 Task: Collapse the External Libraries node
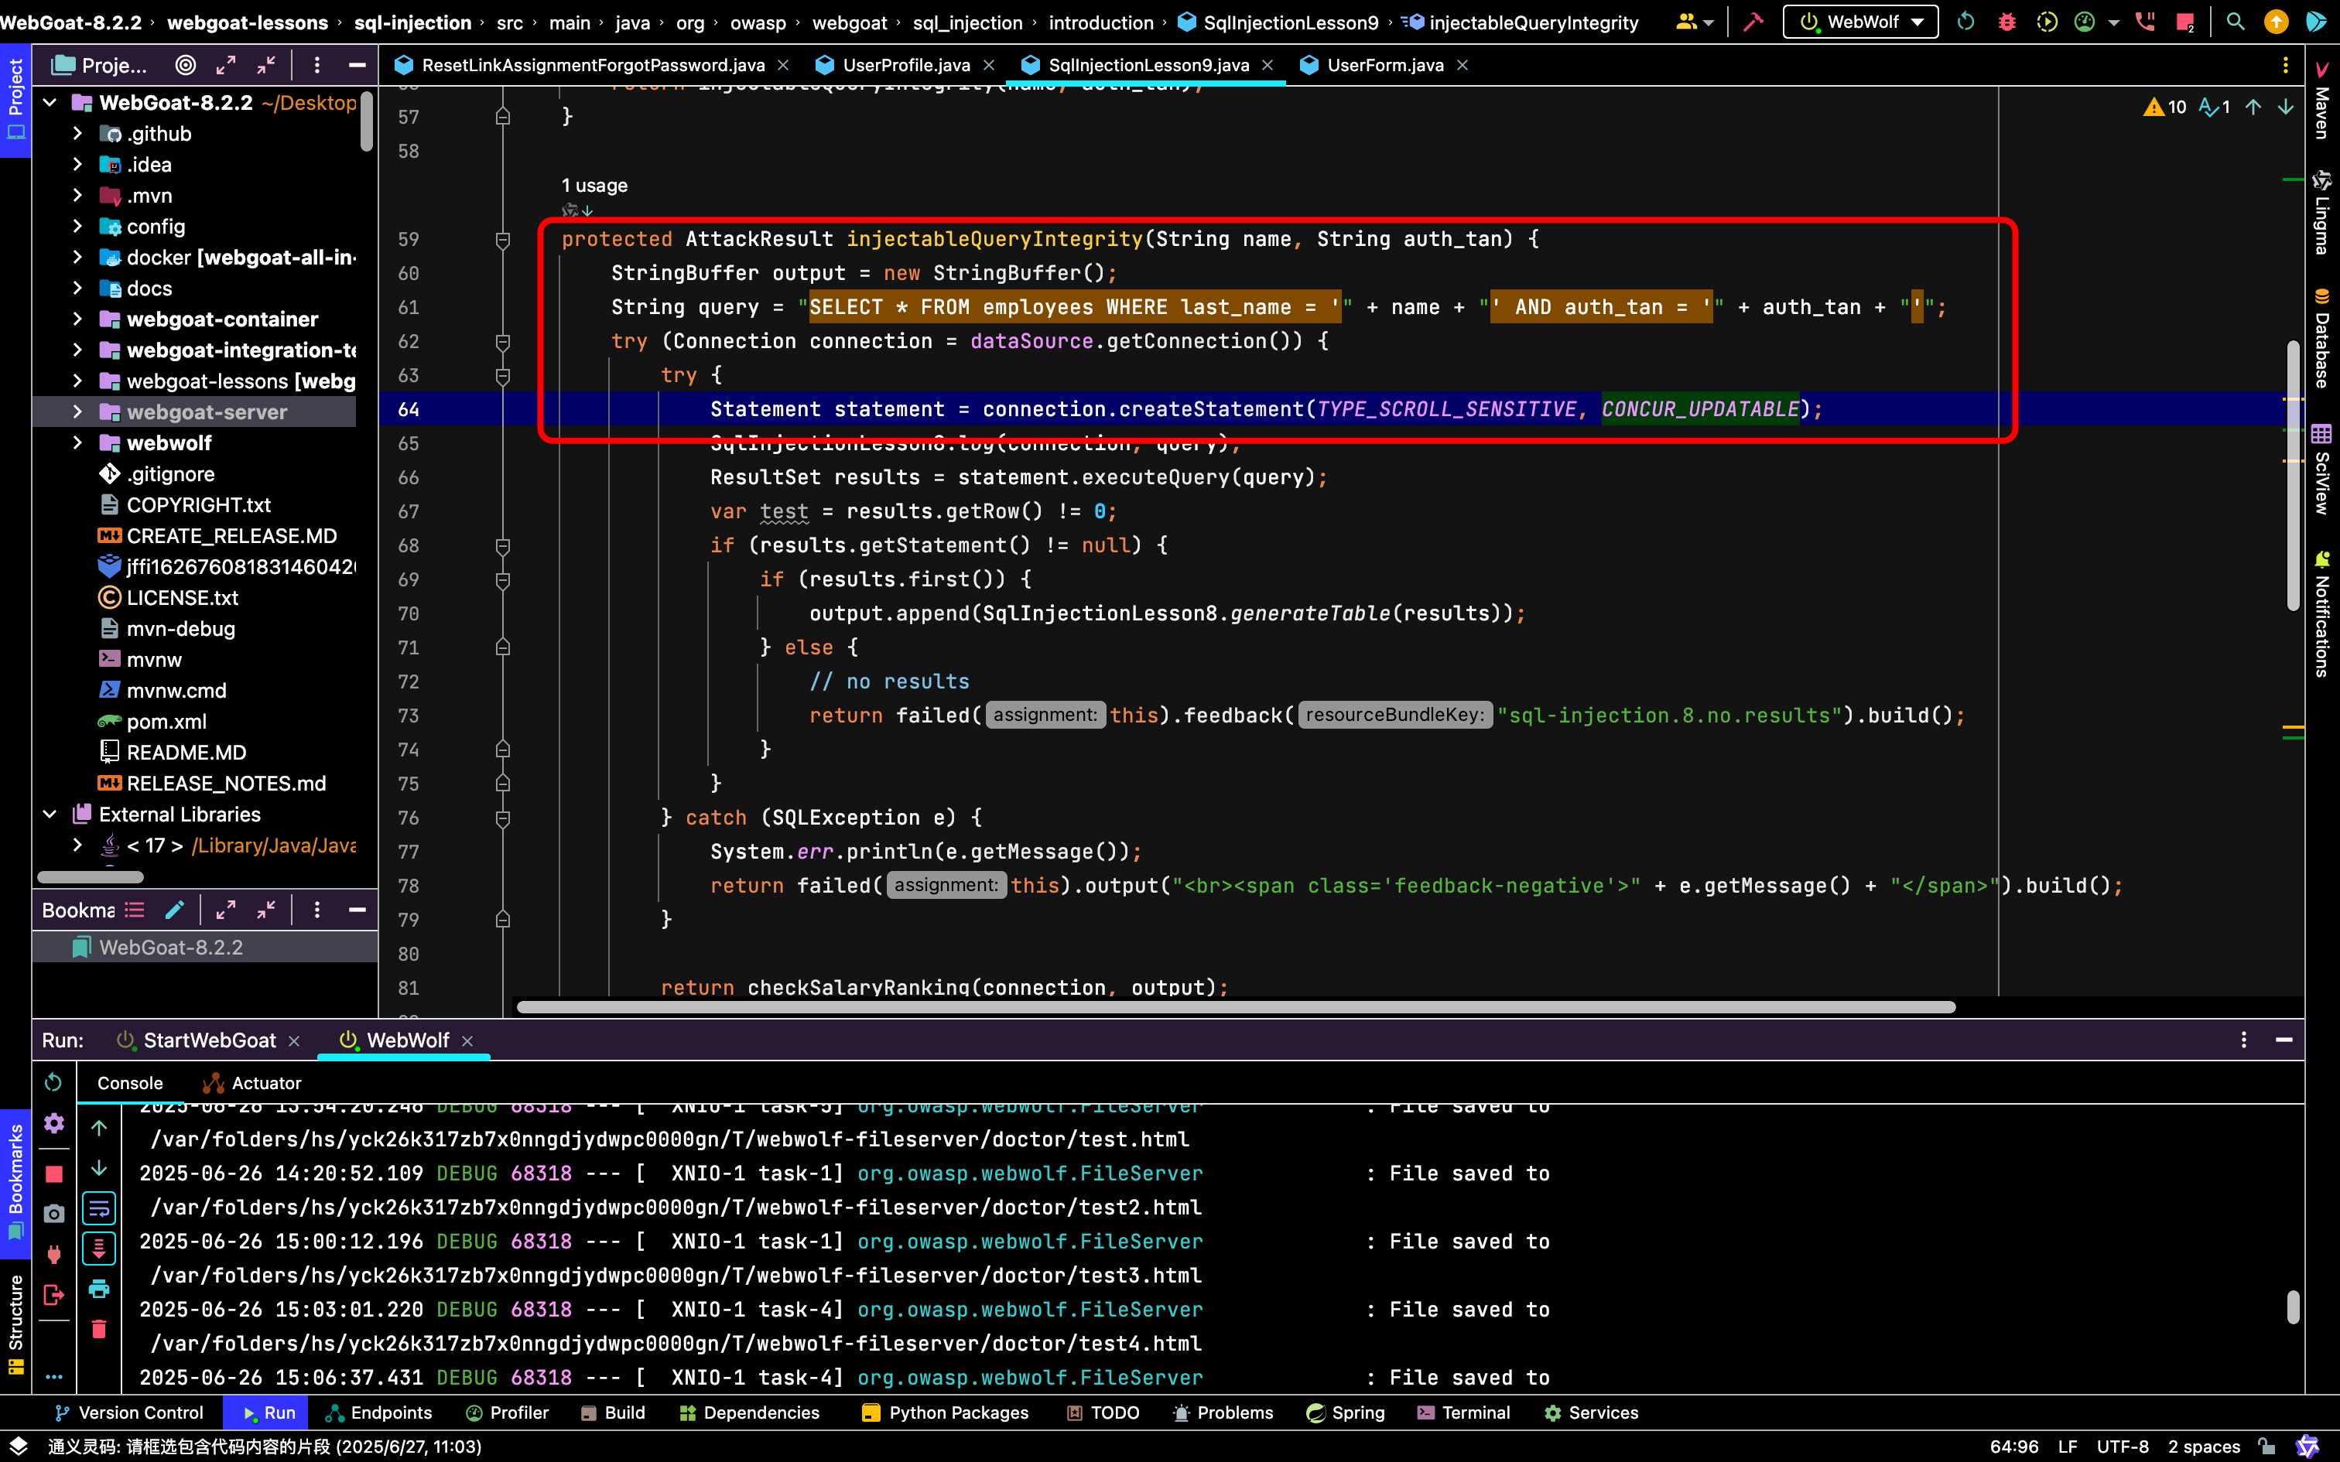[x=50, y=814]
